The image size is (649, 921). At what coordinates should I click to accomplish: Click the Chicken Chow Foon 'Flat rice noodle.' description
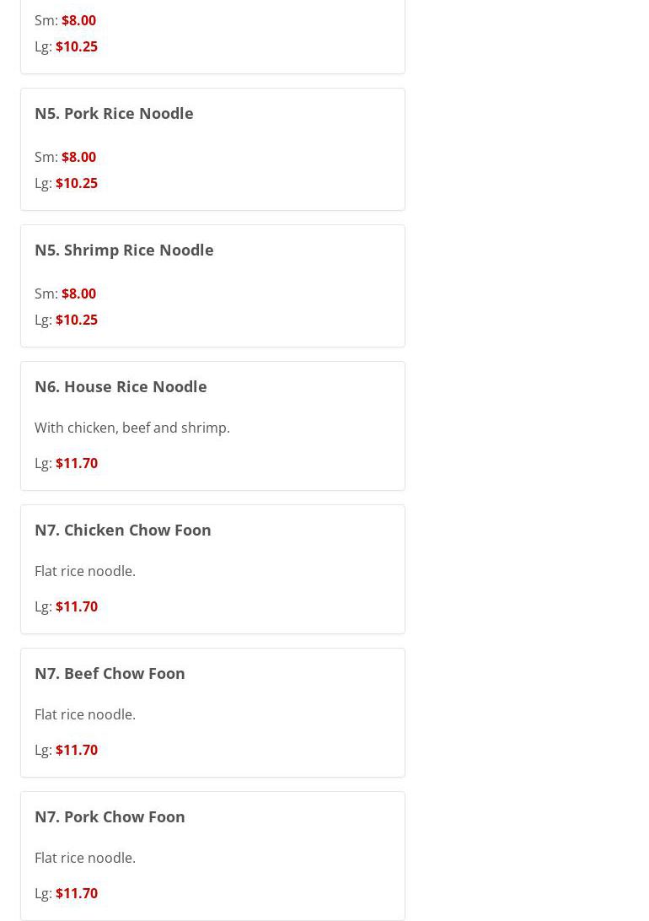click(x=85, y=571)
